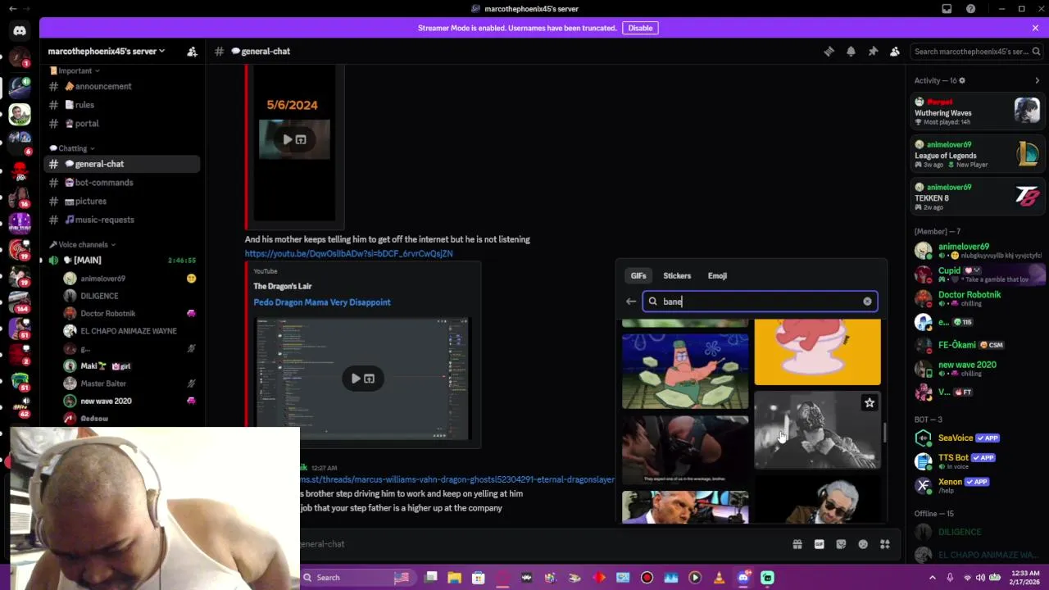Open the youtu.be link in chat
Viewport: 1049px width, 590px height.
tap(348, 254)
